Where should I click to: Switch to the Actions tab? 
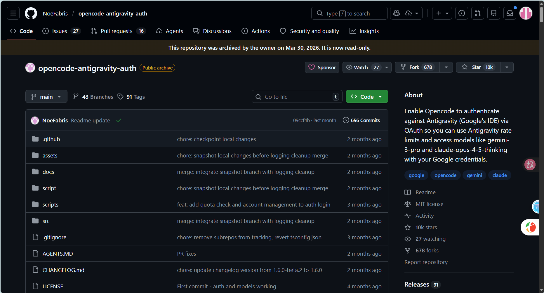tap(256, 31)
